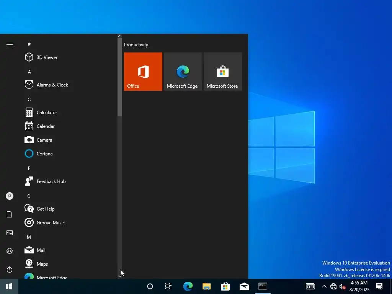Open Settings gear in Start sidebar
The width and height of the screenshot is (392, 294).
[x=10, y=251]
